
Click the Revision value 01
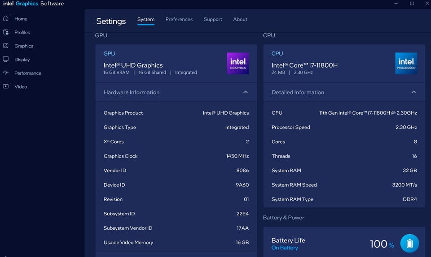click(246, 199)
